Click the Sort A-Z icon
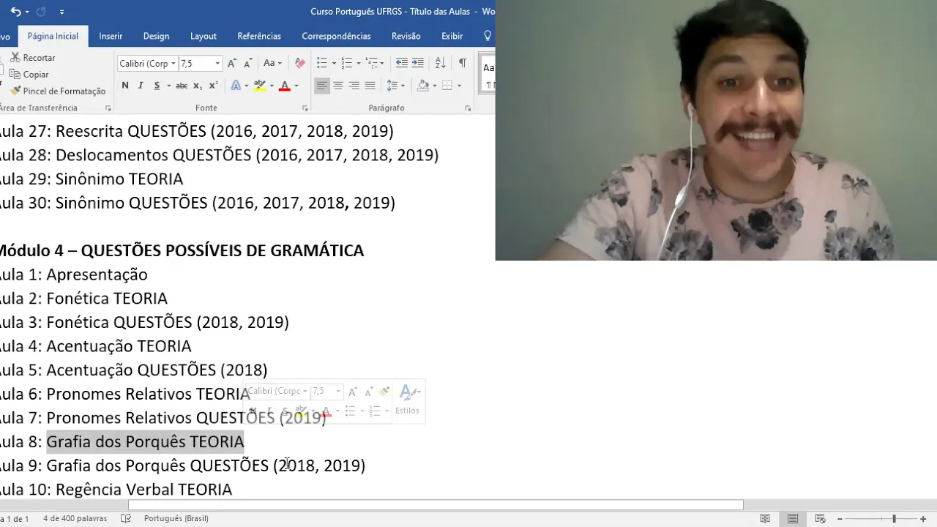Viewport: 937px width, 527px height. click(x=440, y=64)
